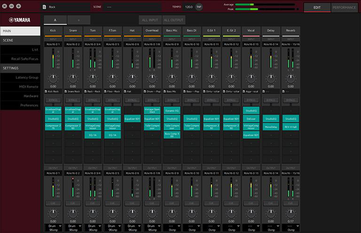
Task: Open the Drum latency group dropdown under Kick
Action: click(x=53, y=225)
